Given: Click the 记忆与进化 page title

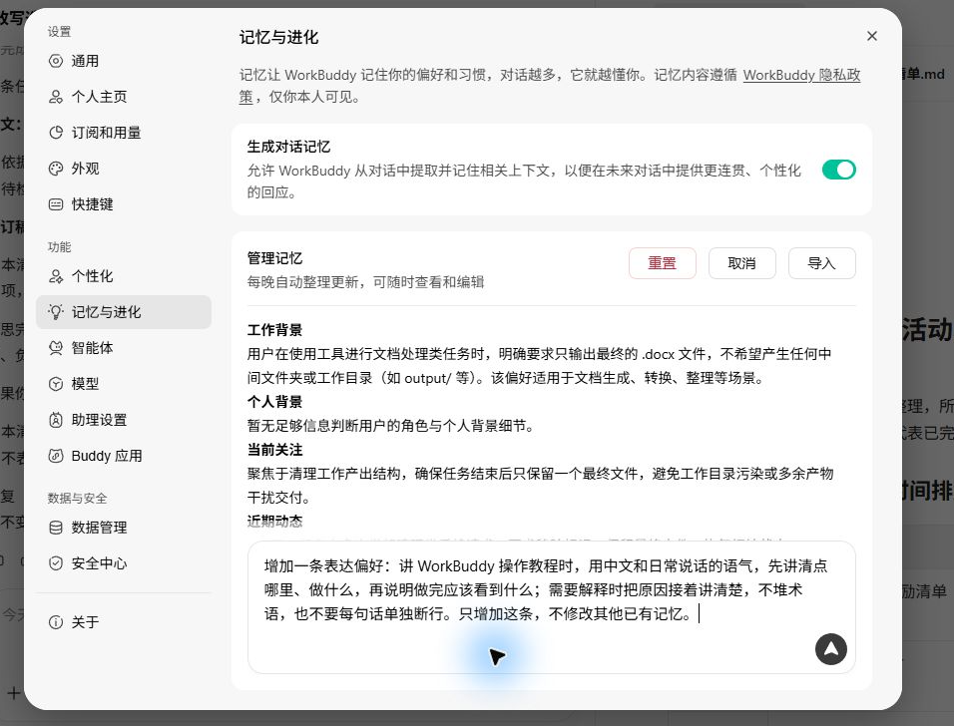Looking at the screenshot, I should [x=278, y=37].
